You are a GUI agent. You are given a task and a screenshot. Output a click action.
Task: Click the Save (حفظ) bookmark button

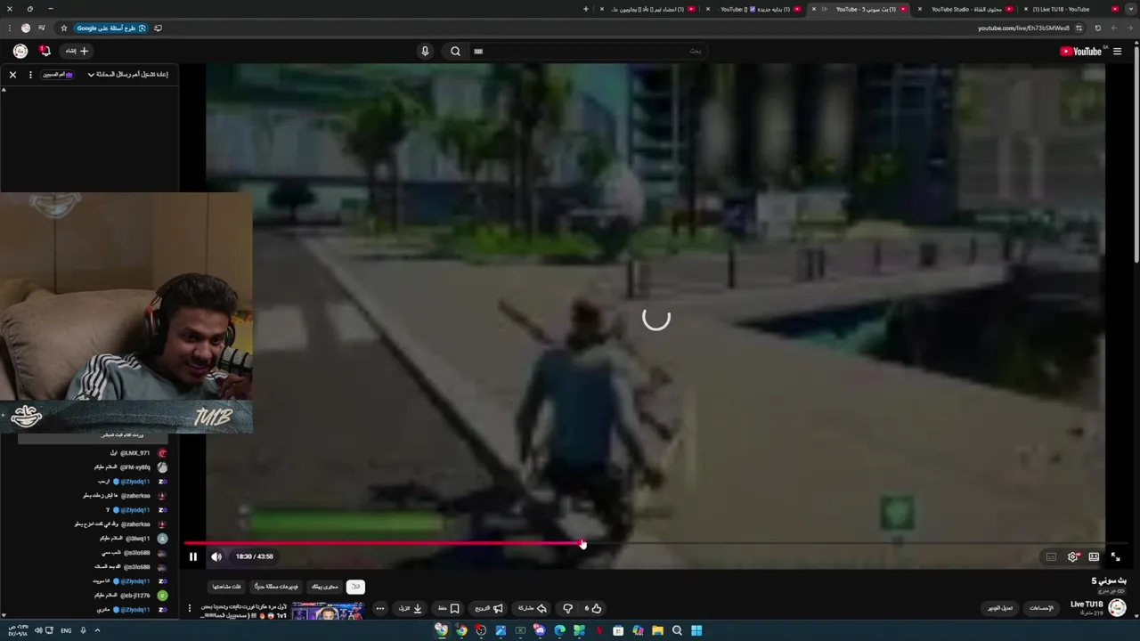point(448,608)
